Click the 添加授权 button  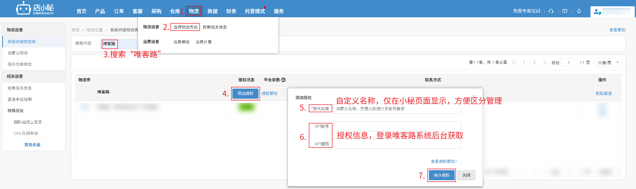click(245, 93)
